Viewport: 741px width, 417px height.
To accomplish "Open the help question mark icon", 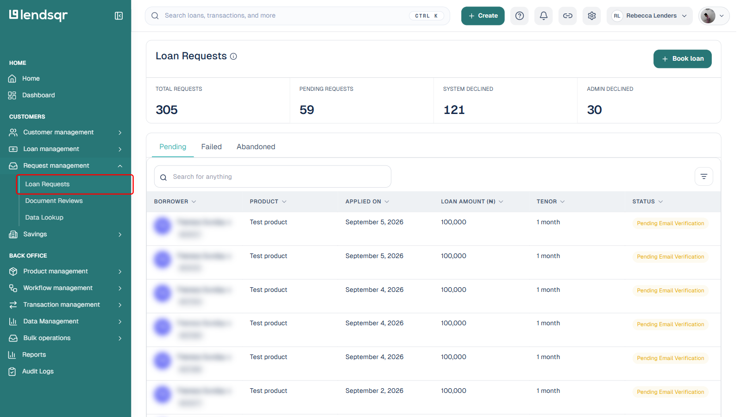I will click(x=520, y=16).
